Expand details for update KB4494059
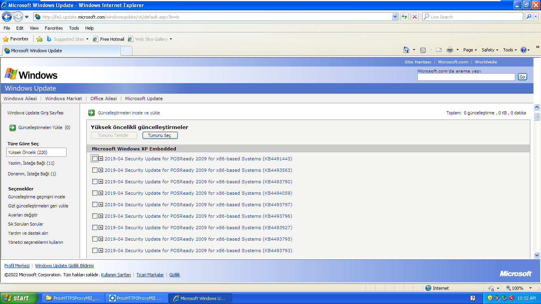This screenshot has width=541, height=304. pyautogui.click(x=101, y=193)
